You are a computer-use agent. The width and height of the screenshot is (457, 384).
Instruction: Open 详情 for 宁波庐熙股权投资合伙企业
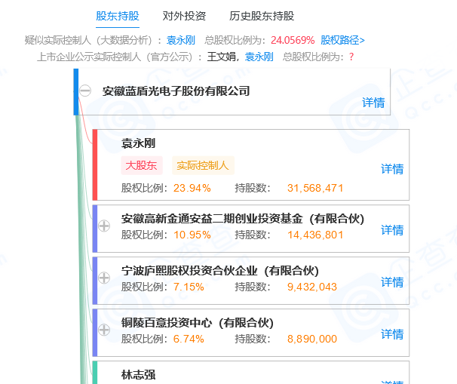pos(392,282)
